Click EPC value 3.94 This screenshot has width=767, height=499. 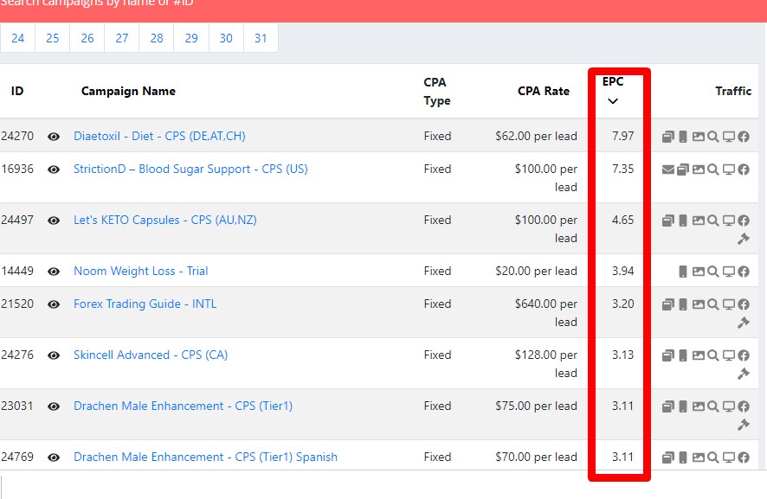coord(622,271)
